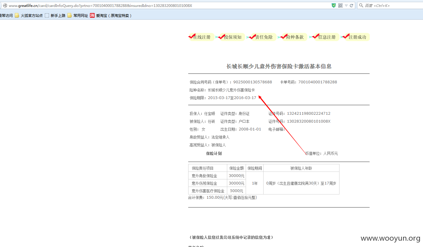The height and width of the screenshot is (247, 423).
Task: Click the 电子邮箱 label
Action: [x=277, y=129]
